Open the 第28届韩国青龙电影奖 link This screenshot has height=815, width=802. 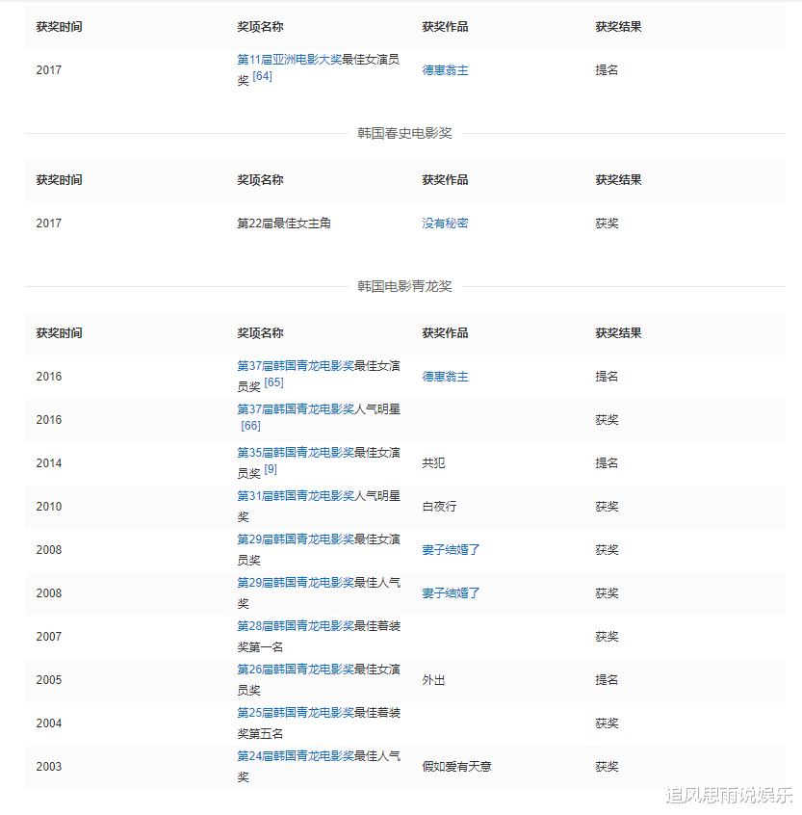point(296,626)
